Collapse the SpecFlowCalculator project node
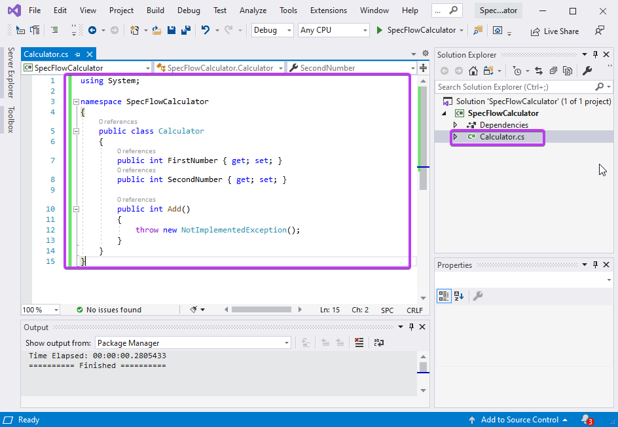This screenshot has height=427, width=618. click(445, 113)
